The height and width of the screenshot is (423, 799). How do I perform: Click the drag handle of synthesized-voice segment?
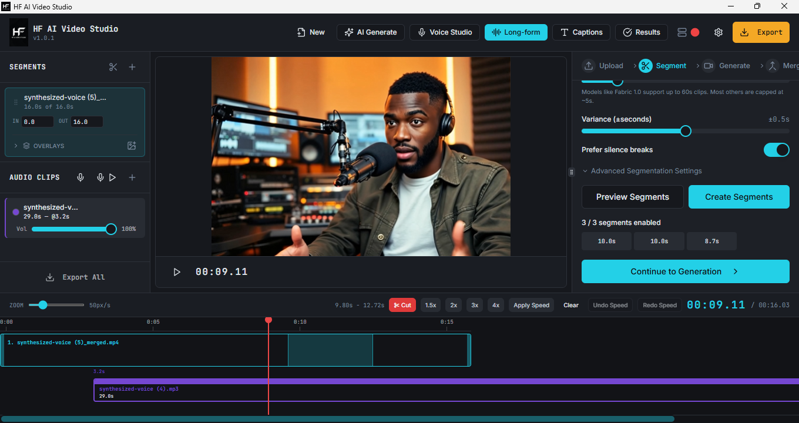[x=16, y=102]
